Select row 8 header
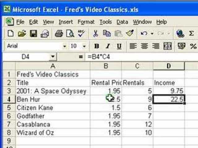Viewport: 198px width, 148px height. click(x=9, y=133)
